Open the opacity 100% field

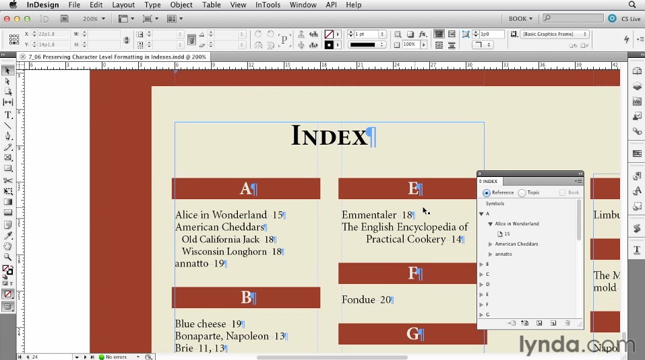tap(410, 44)
